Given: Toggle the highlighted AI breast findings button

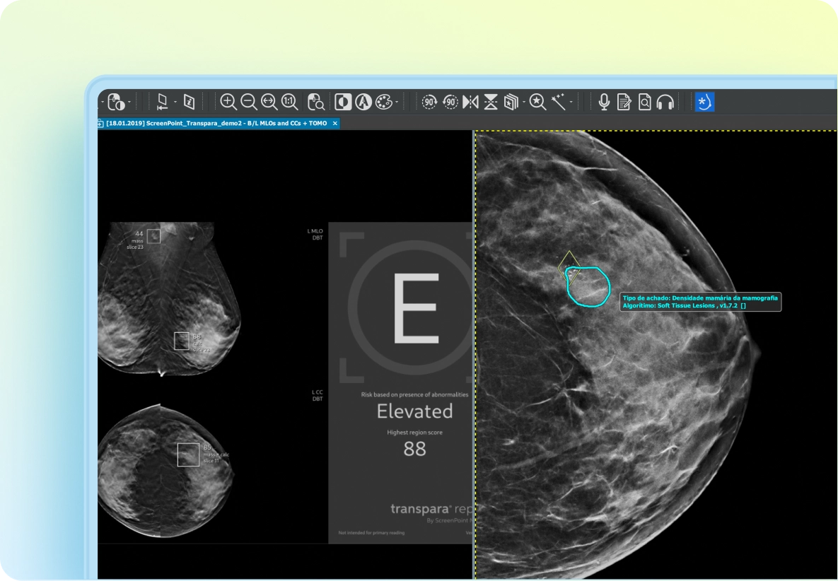Looking at the screenshot, I should click(704, 102).
